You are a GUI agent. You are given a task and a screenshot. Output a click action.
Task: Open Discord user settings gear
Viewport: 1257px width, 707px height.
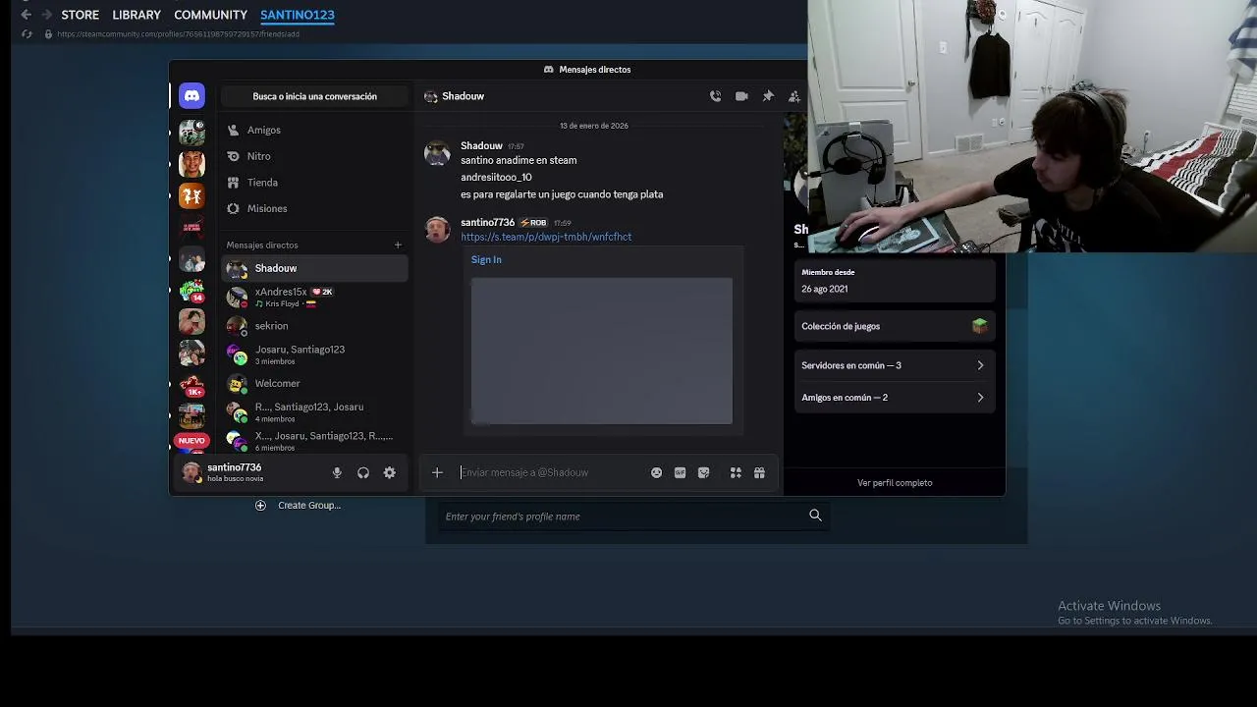390,472
